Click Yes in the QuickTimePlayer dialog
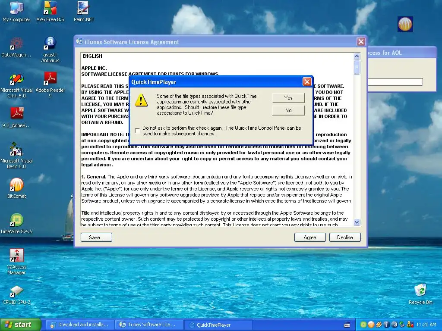 coord(288,98)
